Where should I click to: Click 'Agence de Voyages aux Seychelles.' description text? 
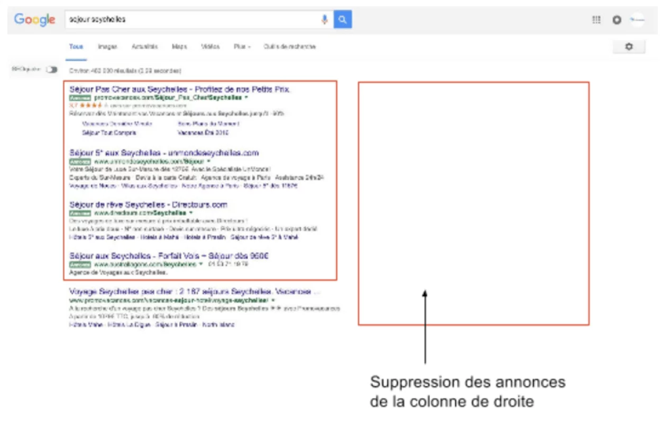point(118,273)
